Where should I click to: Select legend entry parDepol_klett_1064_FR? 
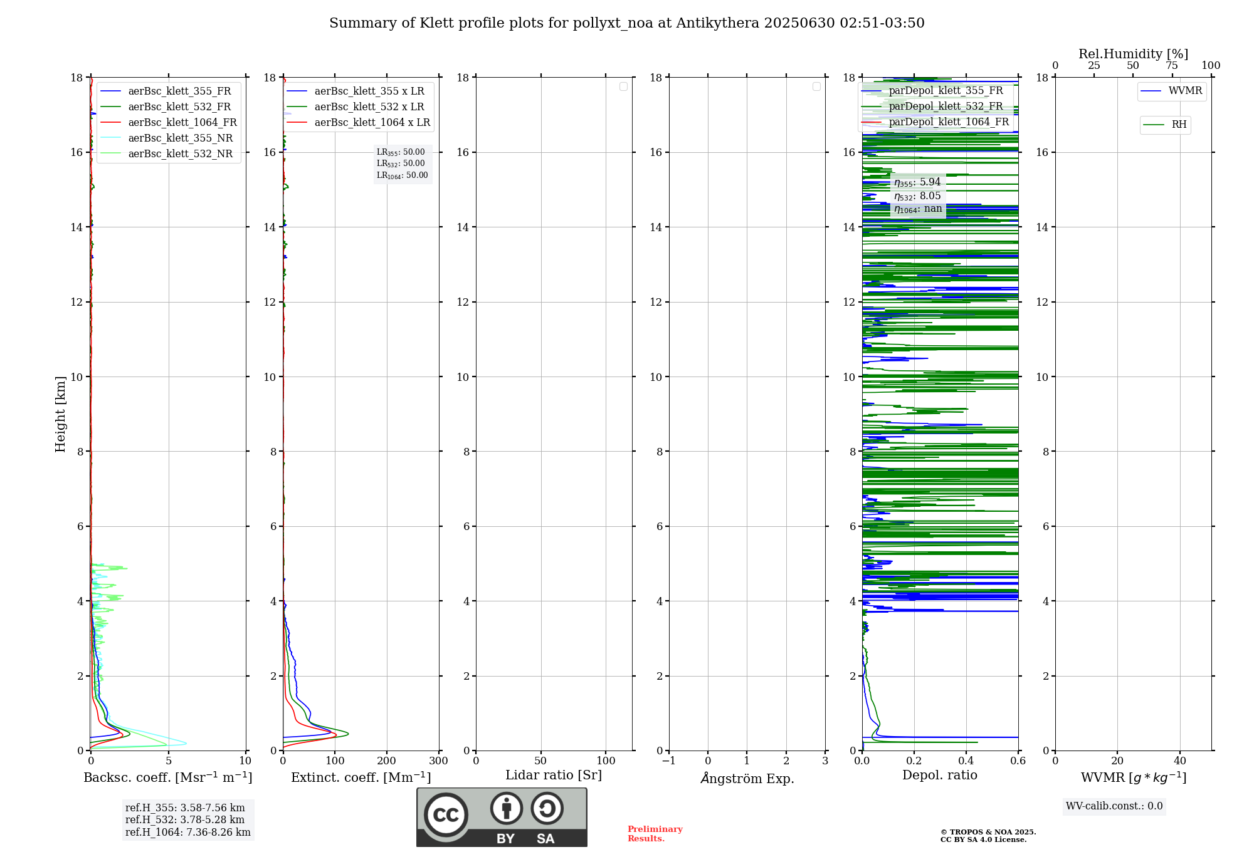[x=935, y=122]
